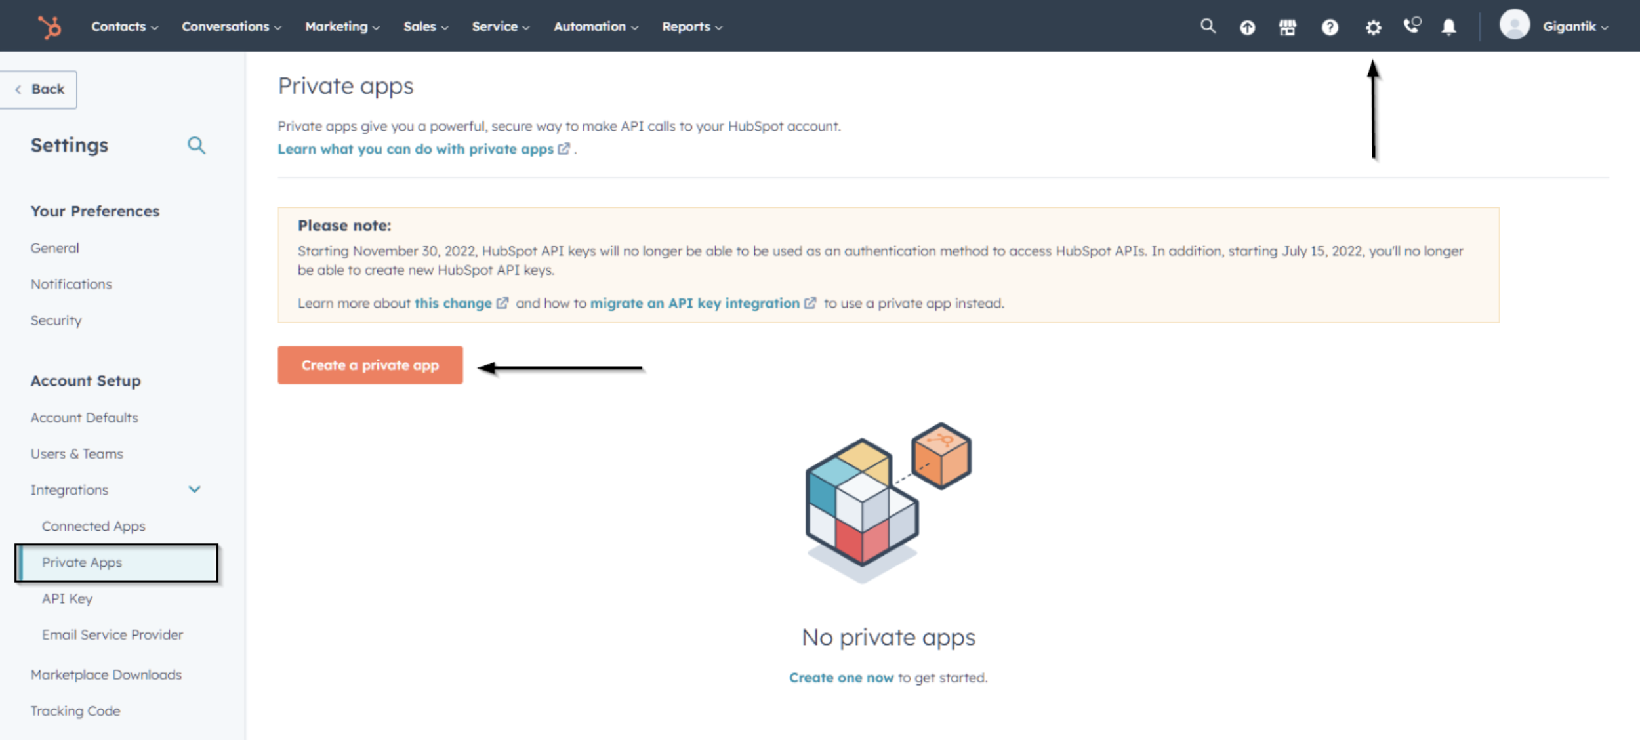This screenshot has height=740, width=1640.
Task: Open the Reports menu
Action: coord(691,27)
